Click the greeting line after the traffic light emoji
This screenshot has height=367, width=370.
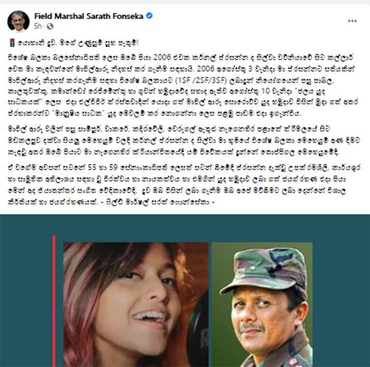(78, 43)
